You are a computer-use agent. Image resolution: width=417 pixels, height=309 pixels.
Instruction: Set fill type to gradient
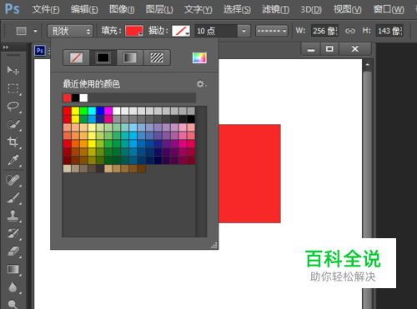click(x=130, y=57)
